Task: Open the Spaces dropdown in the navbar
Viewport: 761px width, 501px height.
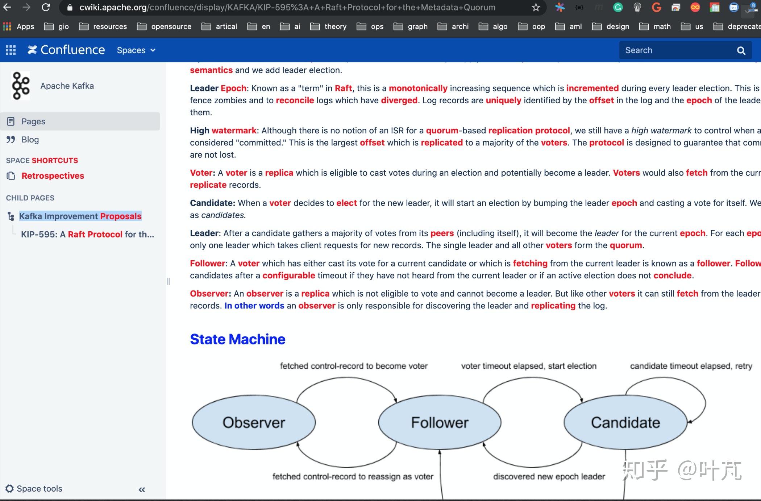Action: coord(136,50)
